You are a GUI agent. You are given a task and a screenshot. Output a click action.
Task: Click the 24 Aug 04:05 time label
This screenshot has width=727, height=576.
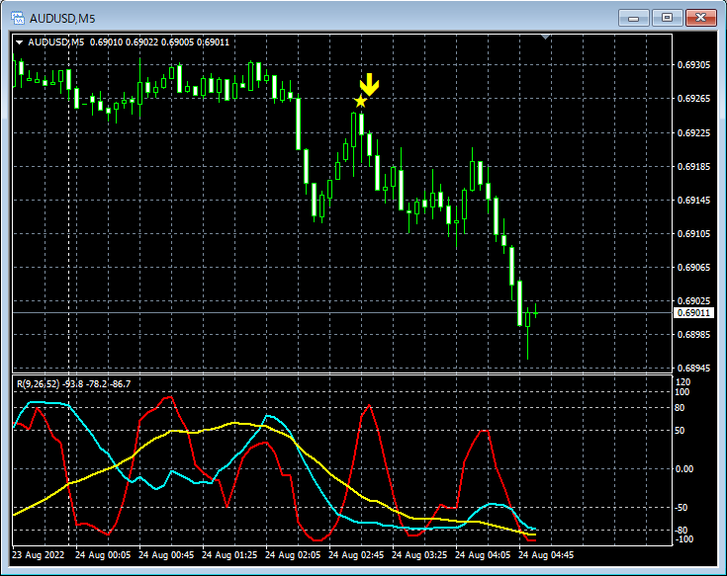point(483,554)
